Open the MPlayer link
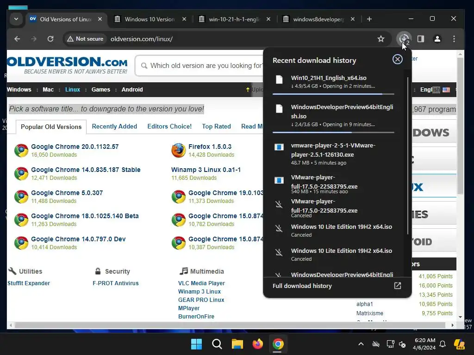 189,308
